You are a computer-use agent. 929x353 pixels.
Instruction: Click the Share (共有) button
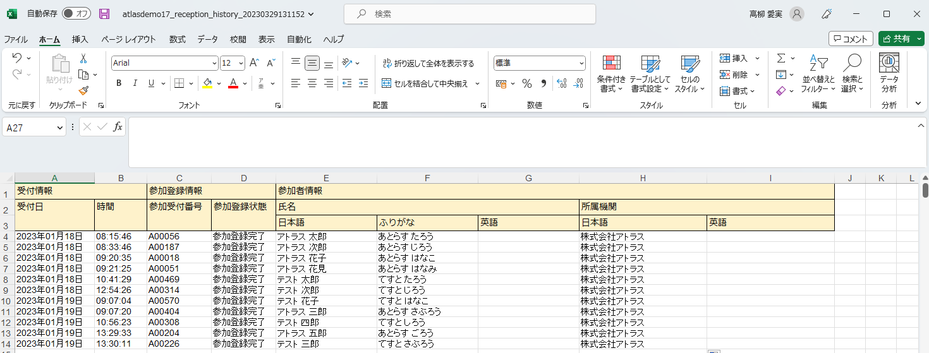(x=901, y=39)
